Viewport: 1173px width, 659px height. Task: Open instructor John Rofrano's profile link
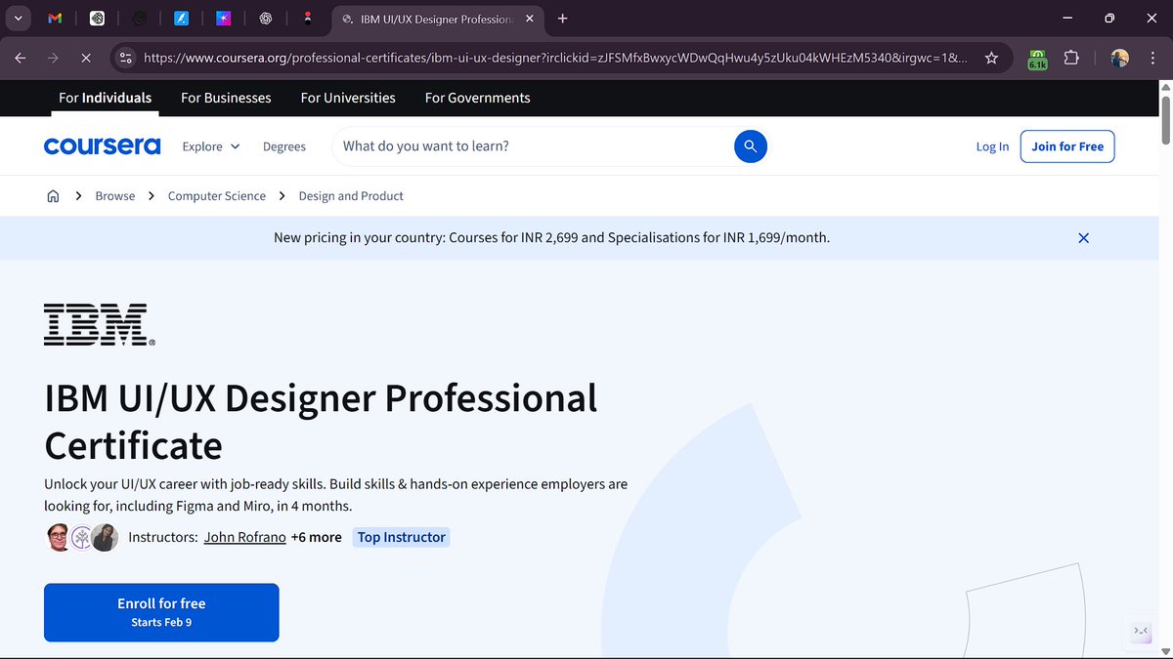click(245, 537)
